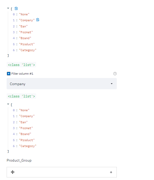Click "None" value in first list

24,14
